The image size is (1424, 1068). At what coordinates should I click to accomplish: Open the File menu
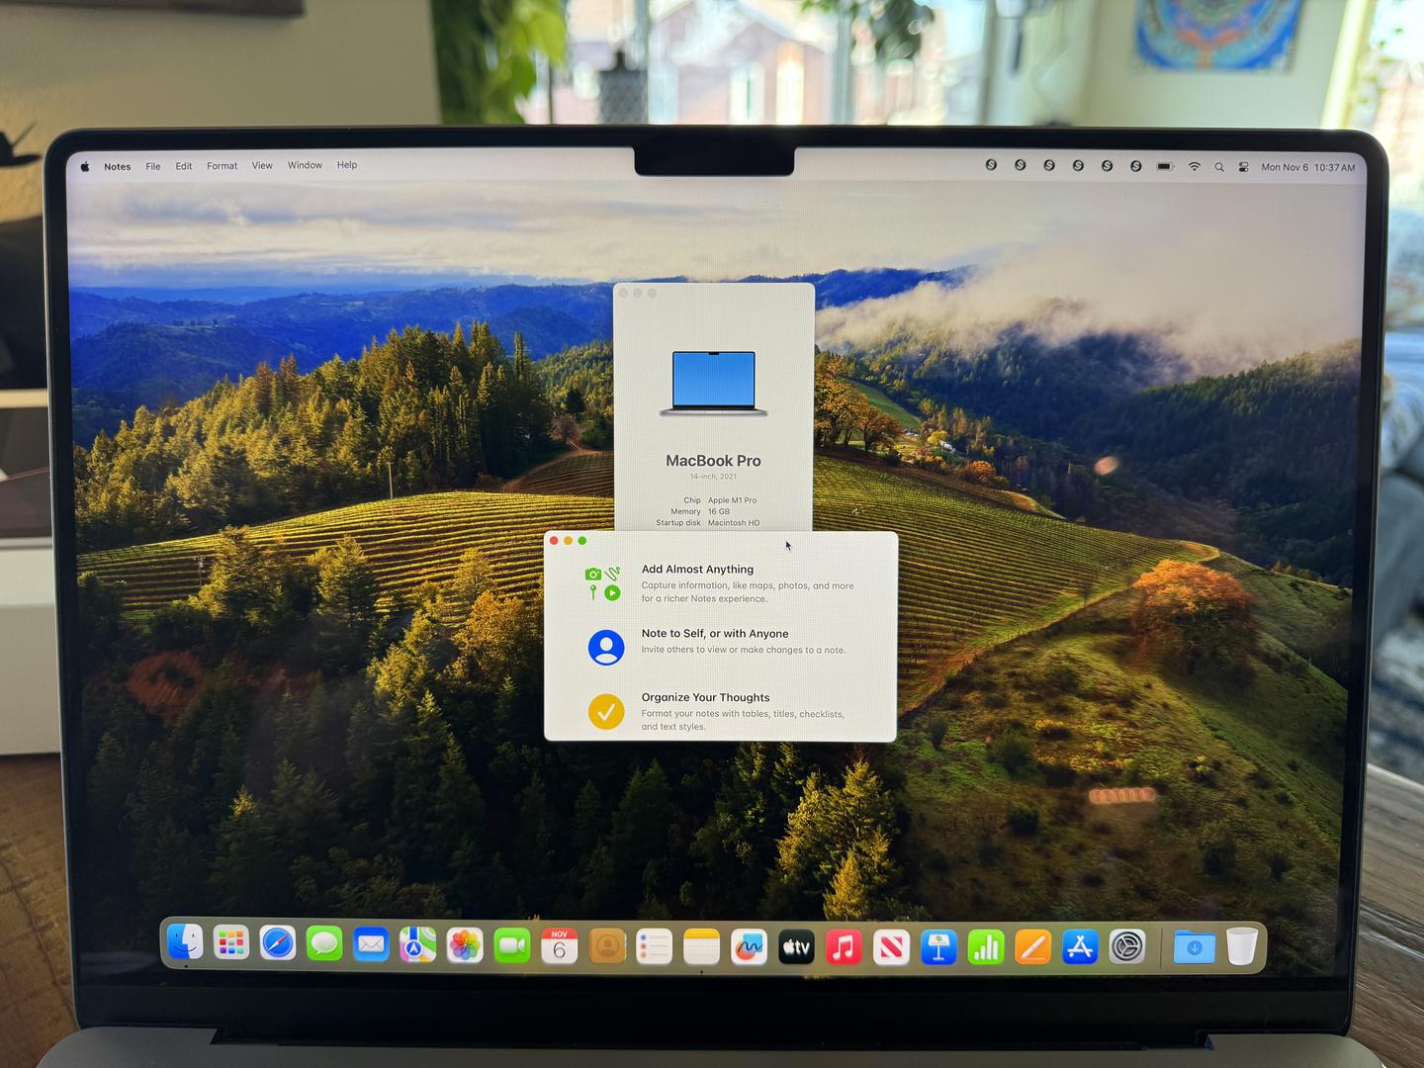[x=153, y=166]
